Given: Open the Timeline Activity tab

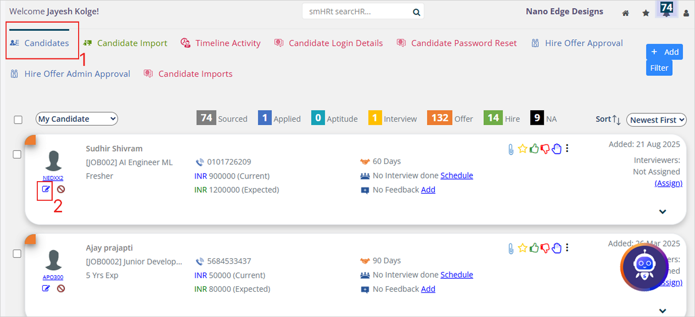Looking at the screenshot, I should point(228,43).
